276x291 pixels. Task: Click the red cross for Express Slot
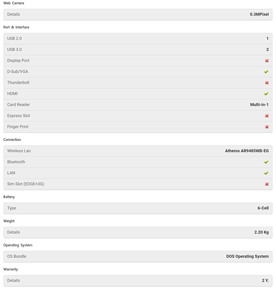coord(266,116)
